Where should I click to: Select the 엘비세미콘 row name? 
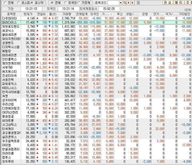[x=9, y=35]
